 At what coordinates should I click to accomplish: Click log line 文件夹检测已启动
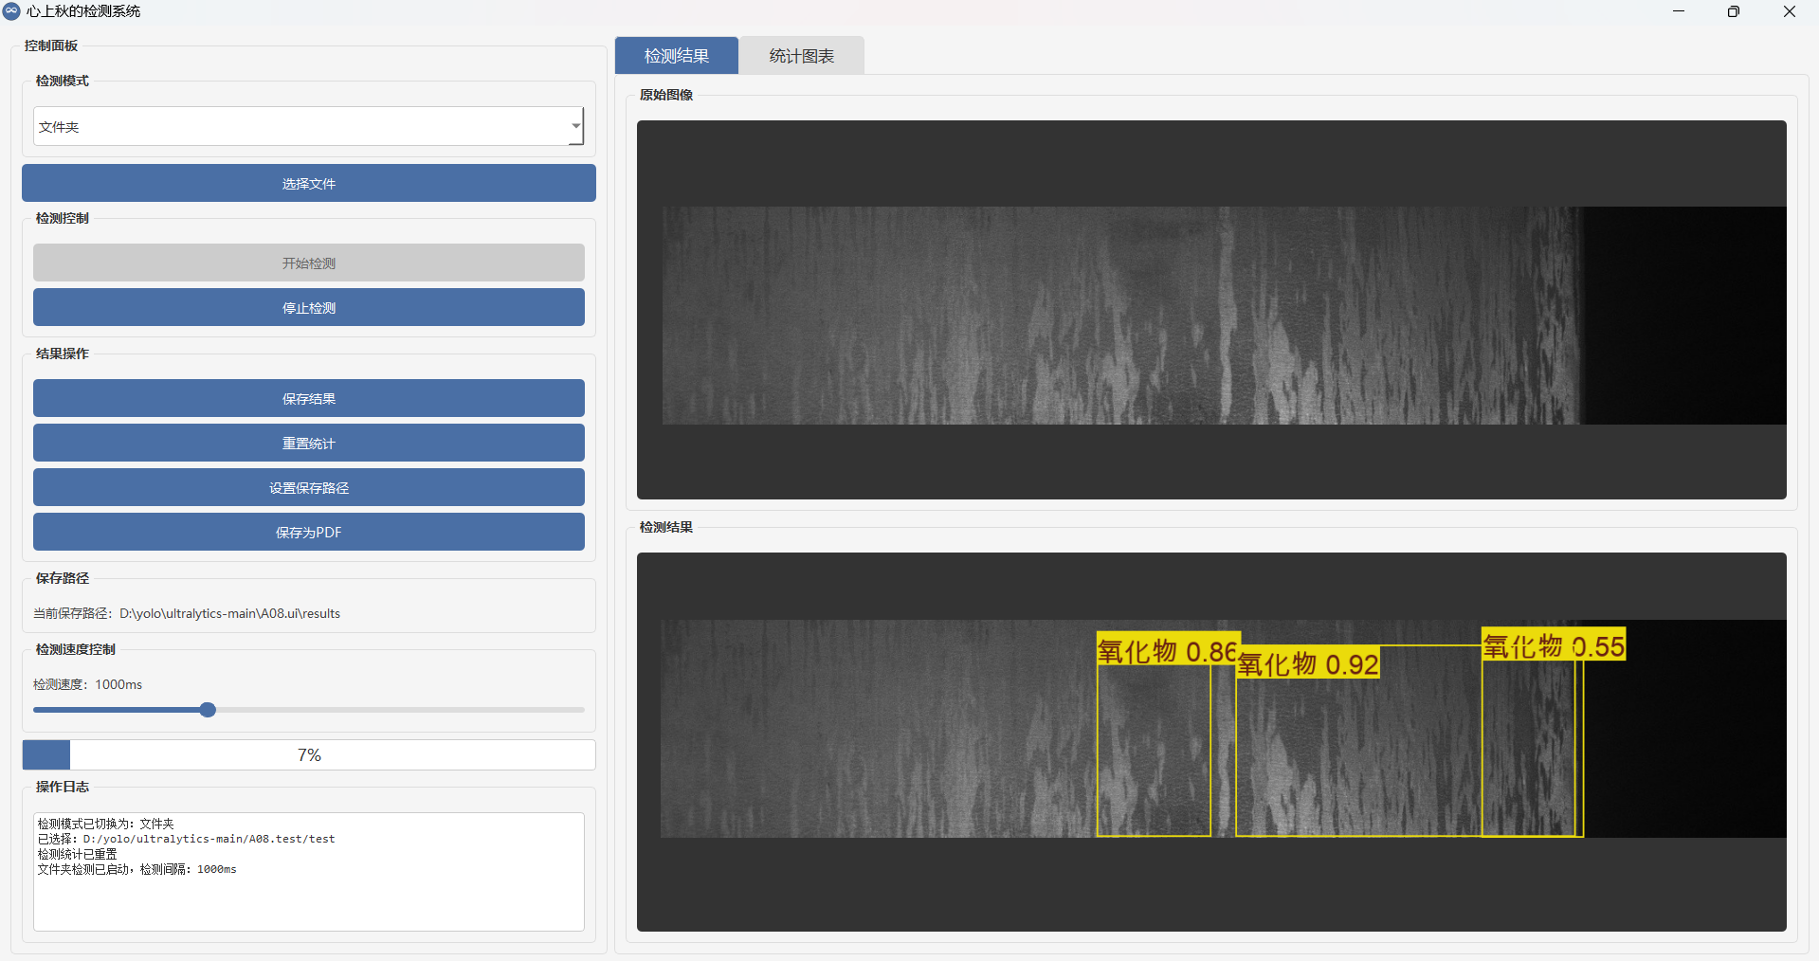137,869
